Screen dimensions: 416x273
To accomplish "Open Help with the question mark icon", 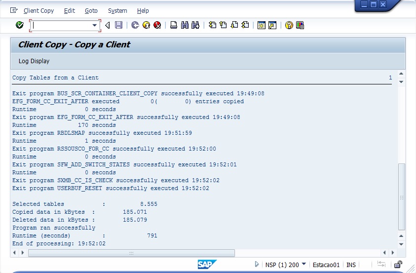I will tap(289, 25).
